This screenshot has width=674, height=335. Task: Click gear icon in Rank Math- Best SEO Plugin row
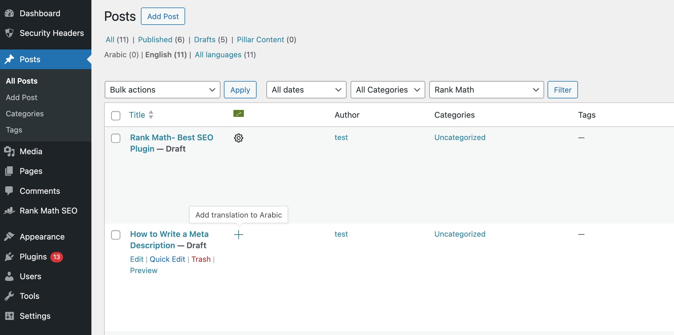239,138
